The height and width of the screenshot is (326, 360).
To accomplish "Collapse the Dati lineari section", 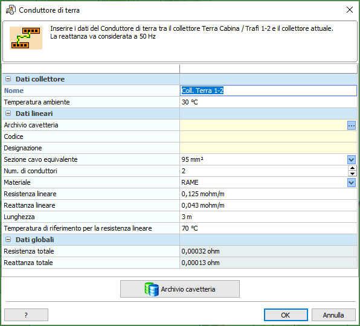I will coord(8,113).
